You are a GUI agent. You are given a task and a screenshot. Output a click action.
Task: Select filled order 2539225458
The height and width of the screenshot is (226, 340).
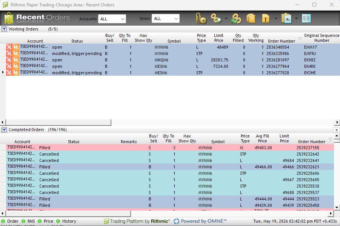point(170,205)
